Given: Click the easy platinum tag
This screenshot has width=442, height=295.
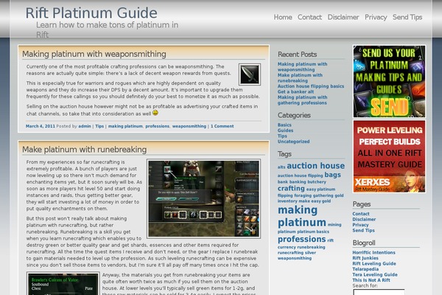Looking at the screenshot, I should [320, 190].
